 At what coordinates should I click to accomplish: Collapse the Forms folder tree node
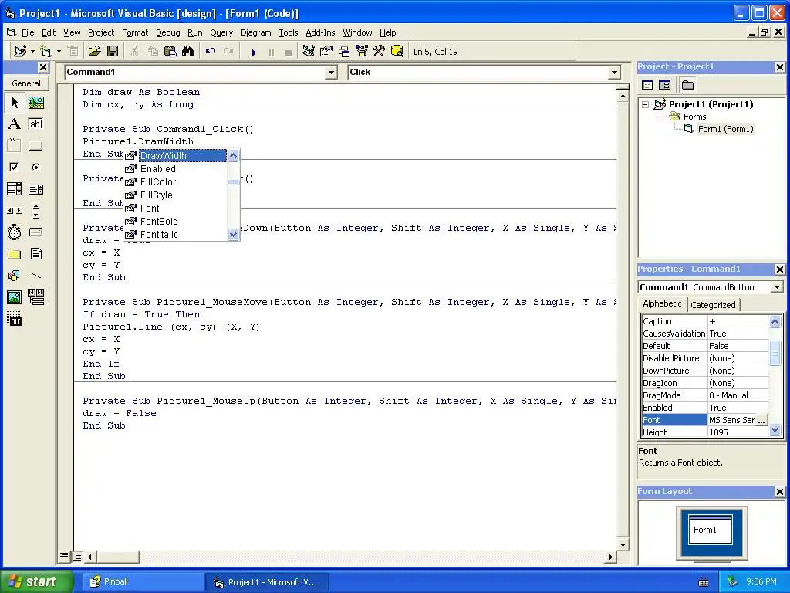point(660,117)
